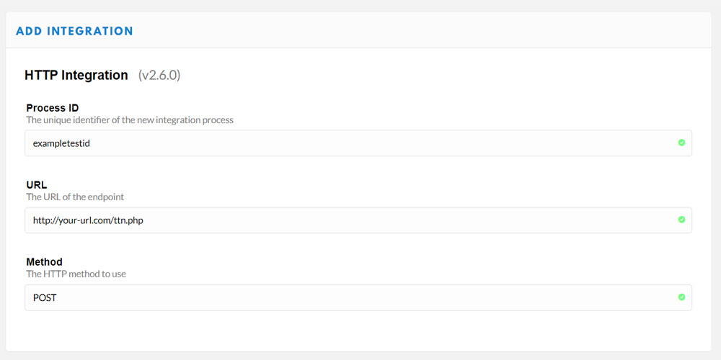The height and width of the screenshot is (360, 721).
Task: Click the ADD INTEGRATION header title
Action: tap(74, 31)
